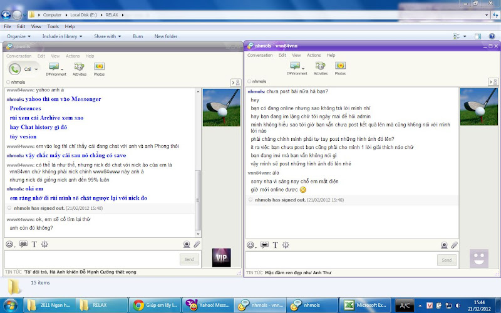This screenshot has width=501, height=313.
Task: Expand address bar history dropdown arrow
Action: [x=487, y=14]
